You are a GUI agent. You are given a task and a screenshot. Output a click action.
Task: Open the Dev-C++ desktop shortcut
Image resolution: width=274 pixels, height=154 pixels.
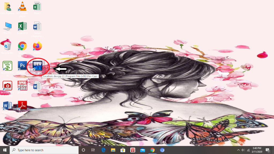click(x=37, y=66)
